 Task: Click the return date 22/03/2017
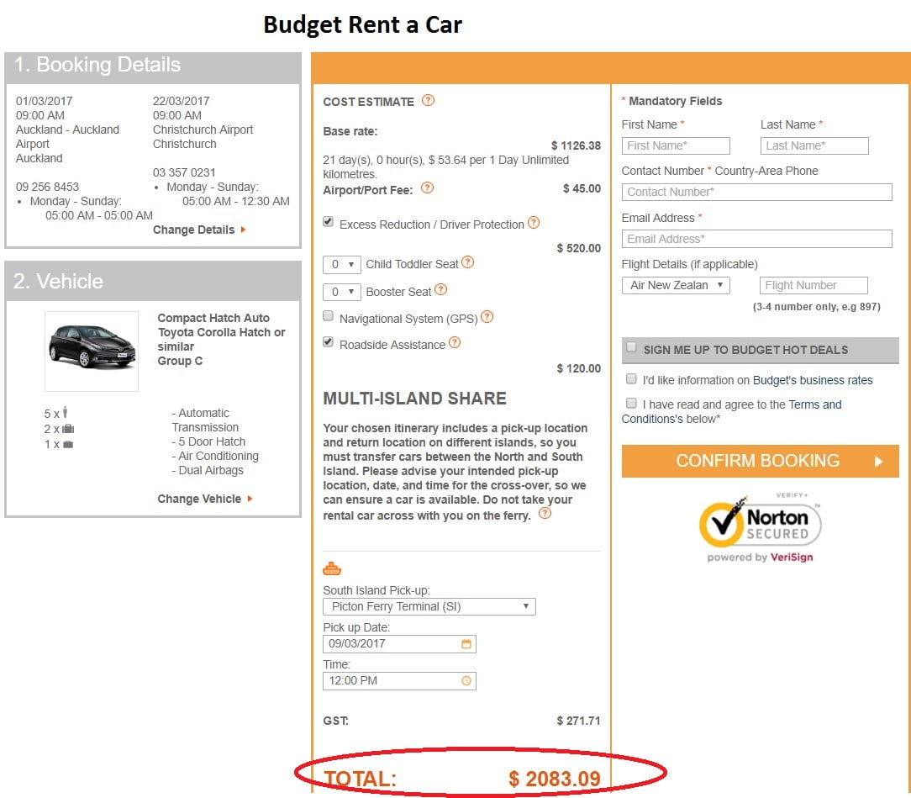182,101
